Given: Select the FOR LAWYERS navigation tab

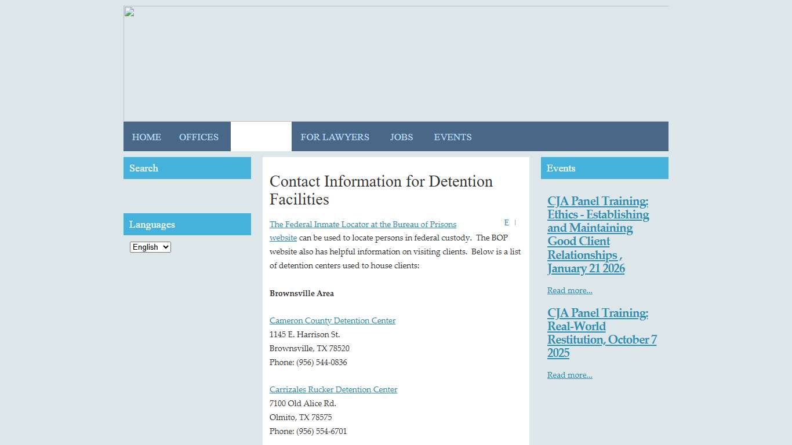Looking at the screenshot, I should (335, 137).
